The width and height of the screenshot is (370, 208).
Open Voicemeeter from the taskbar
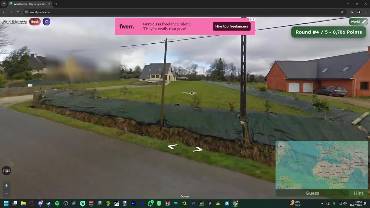[91, 203]
